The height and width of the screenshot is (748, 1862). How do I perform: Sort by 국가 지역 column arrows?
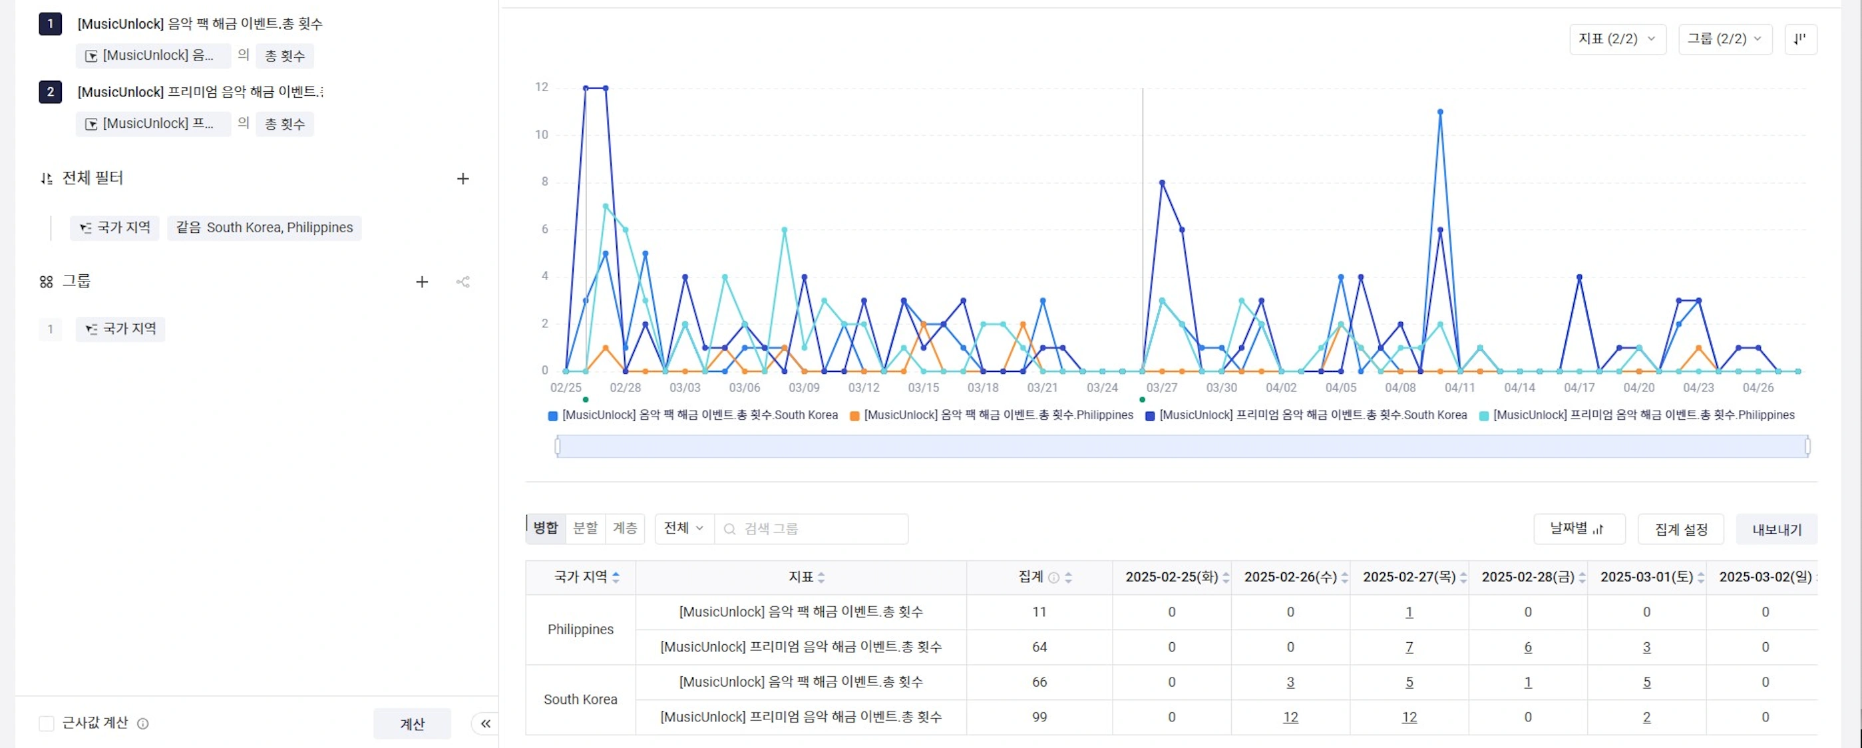pos(616,577)
